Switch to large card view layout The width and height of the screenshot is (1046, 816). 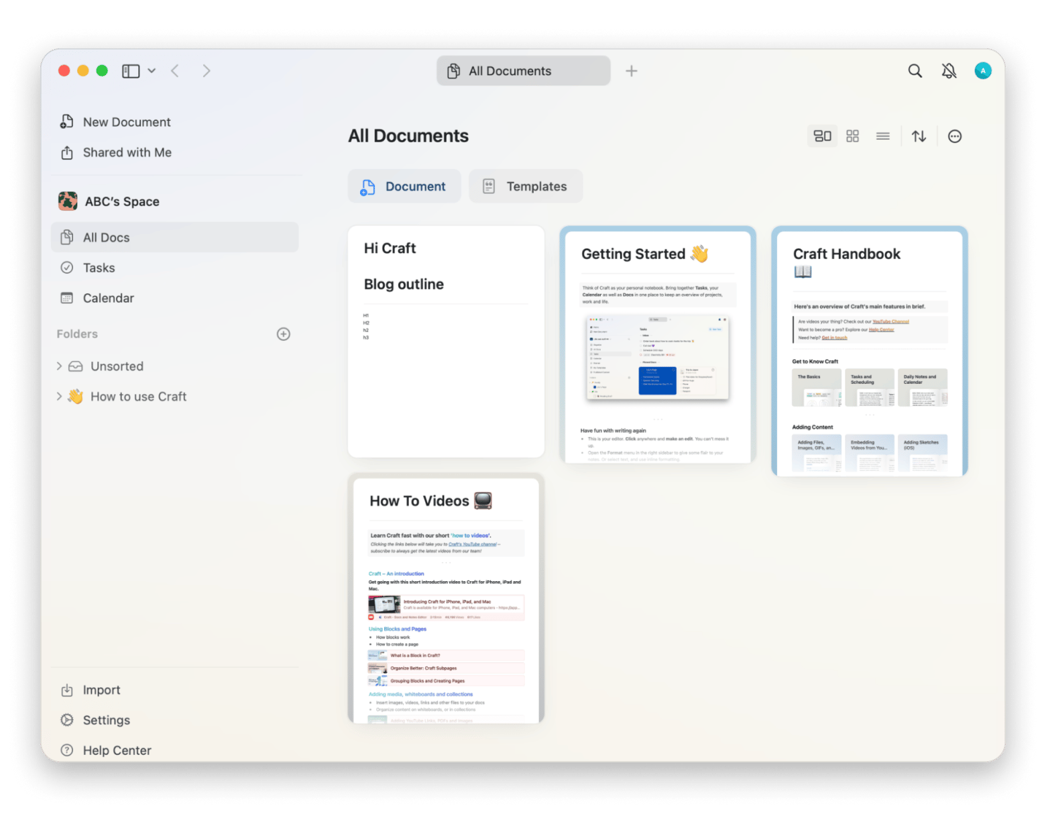point(822,136)
